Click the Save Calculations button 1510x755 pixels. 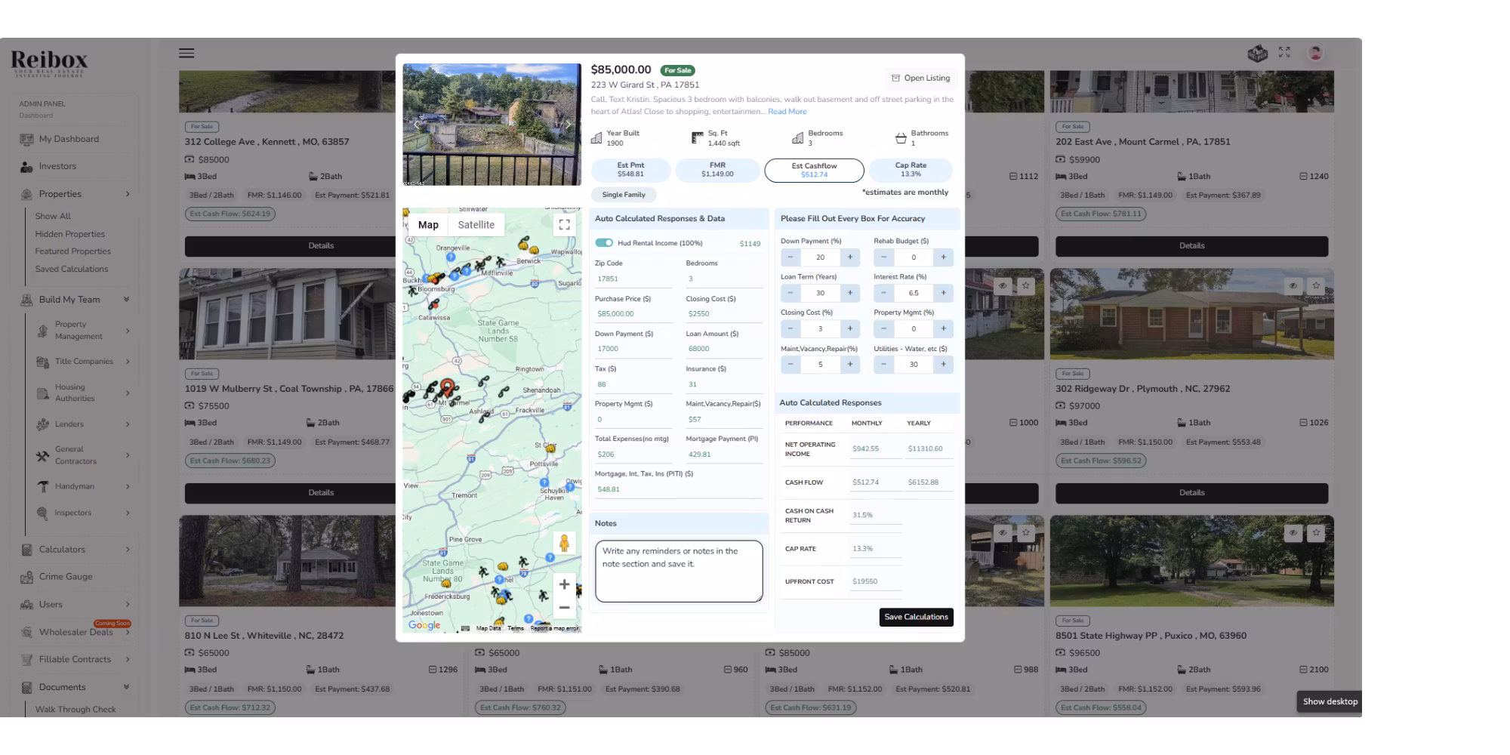[x=916, y=617]
